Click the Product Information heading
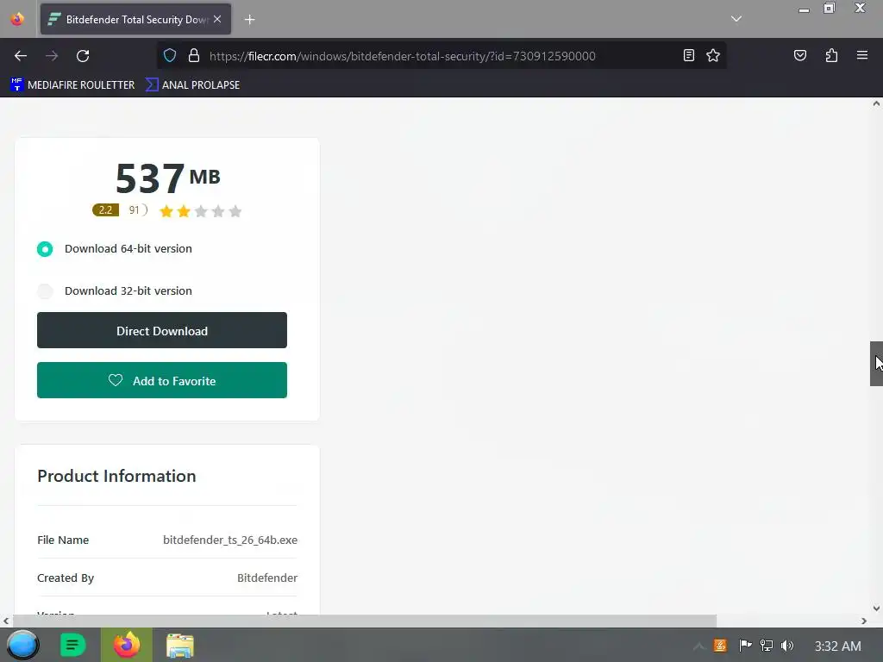The height and width of the screenshot is (662, 883). (116, 476)
